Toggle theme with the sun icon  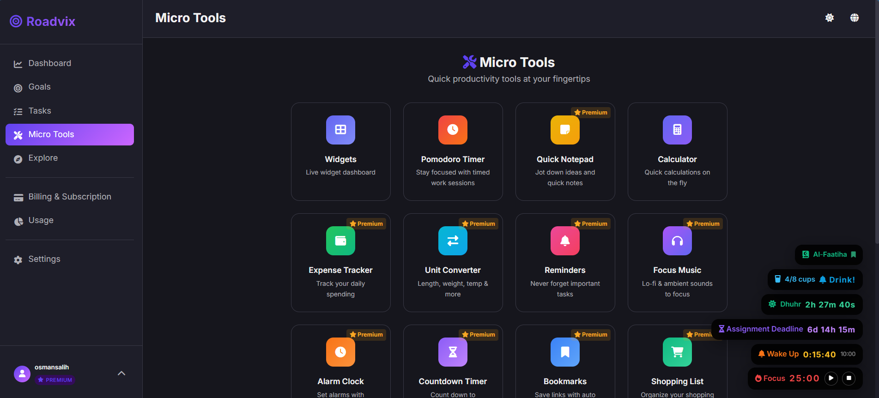(x=830, y=18)
